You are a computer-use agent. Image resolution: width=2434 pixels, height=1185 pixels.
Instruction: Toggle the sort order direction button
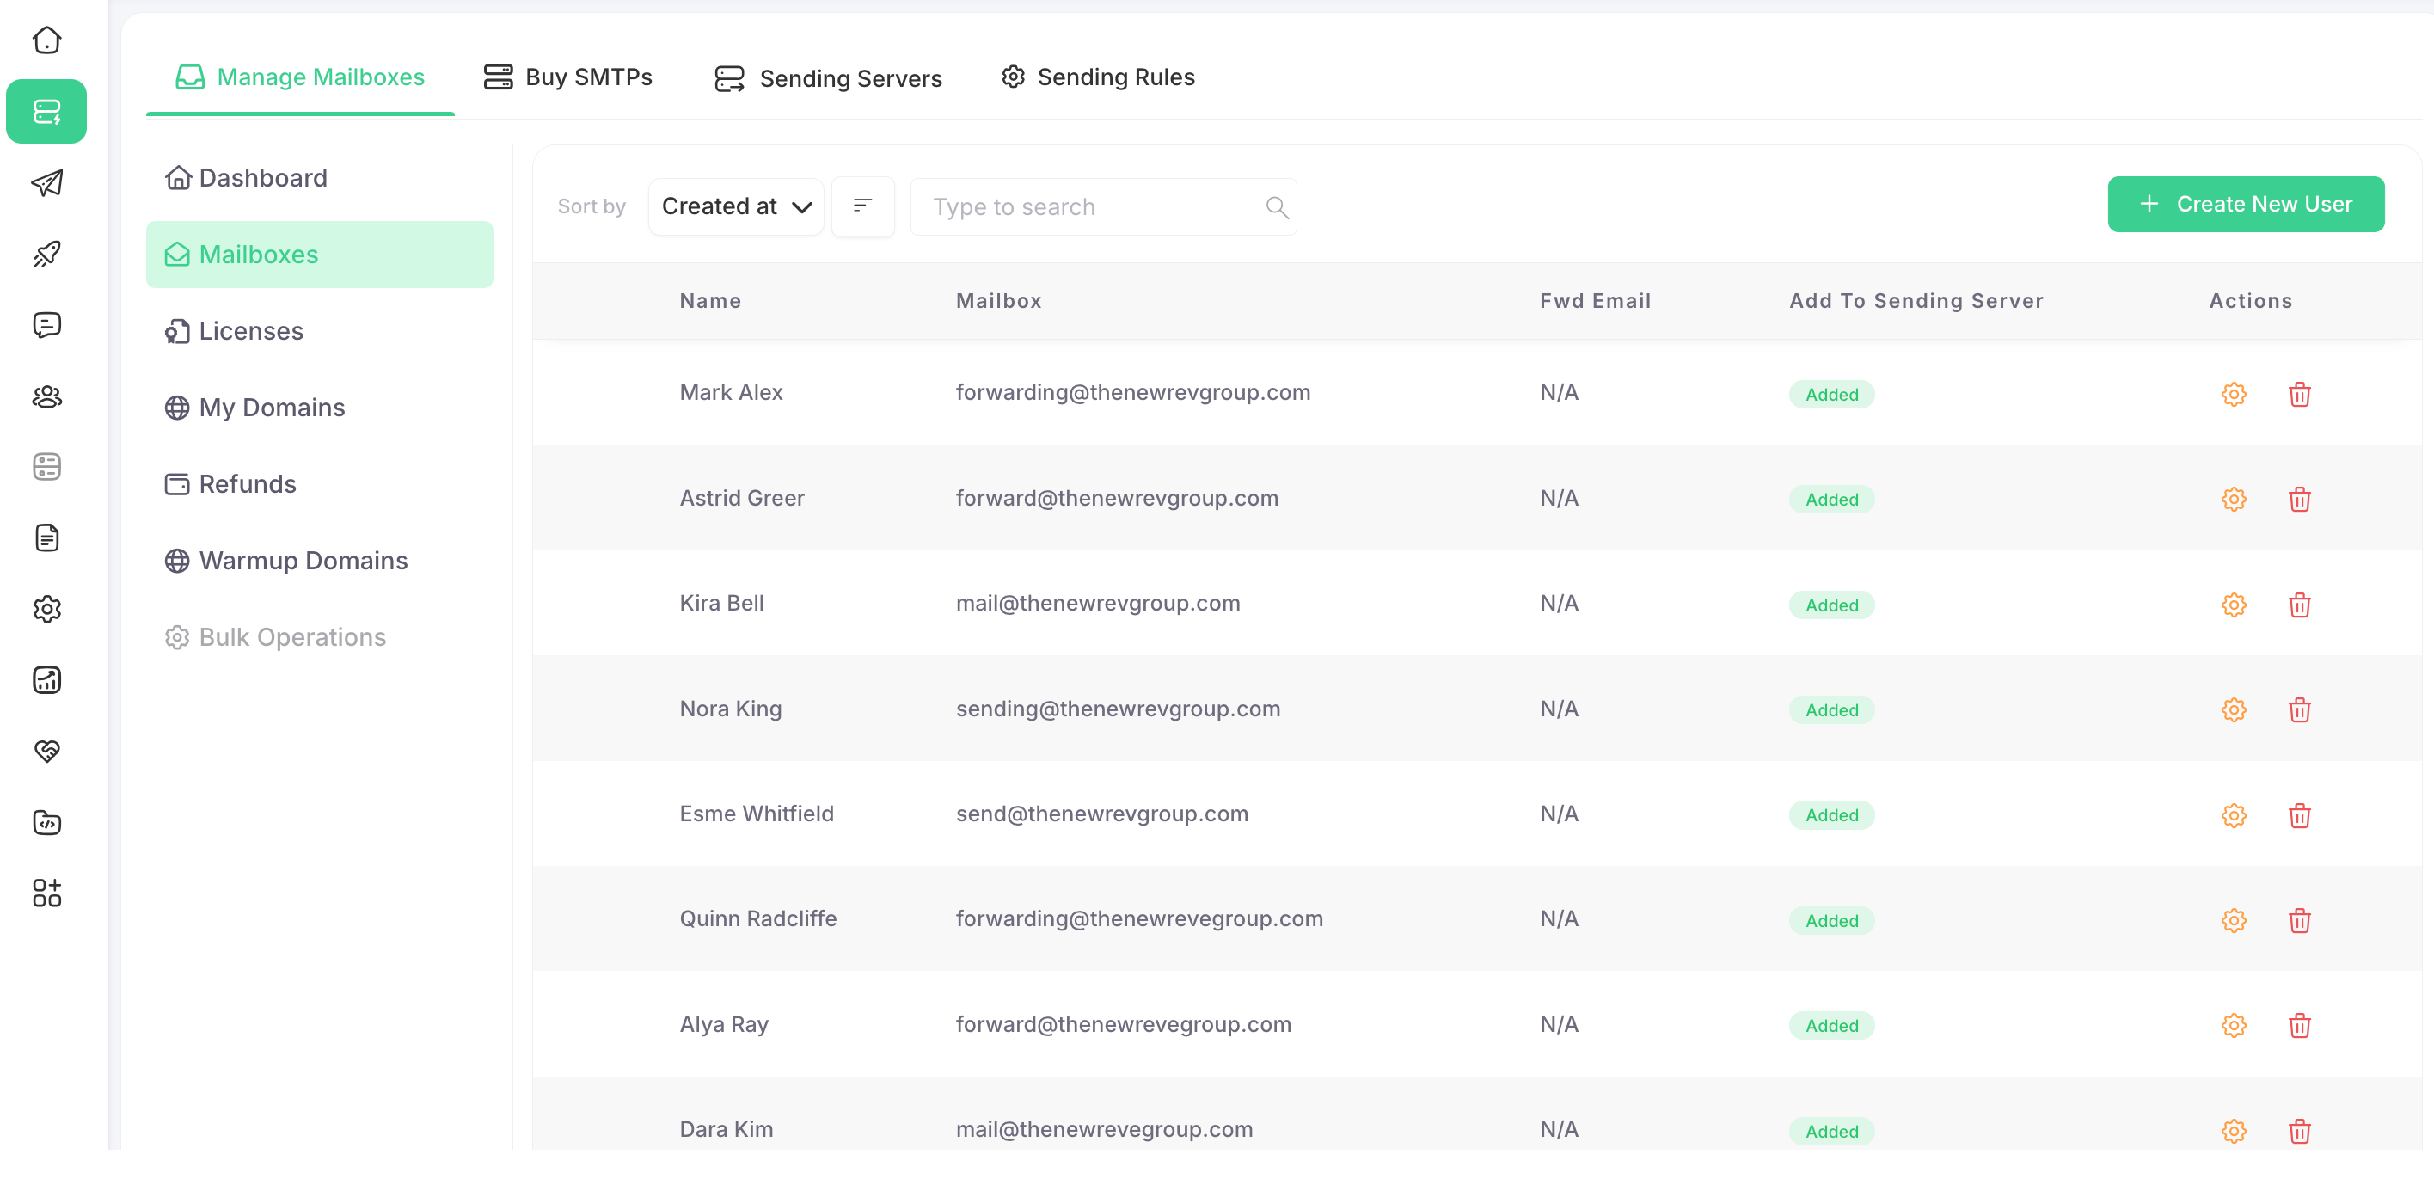(x=862, y=206)
